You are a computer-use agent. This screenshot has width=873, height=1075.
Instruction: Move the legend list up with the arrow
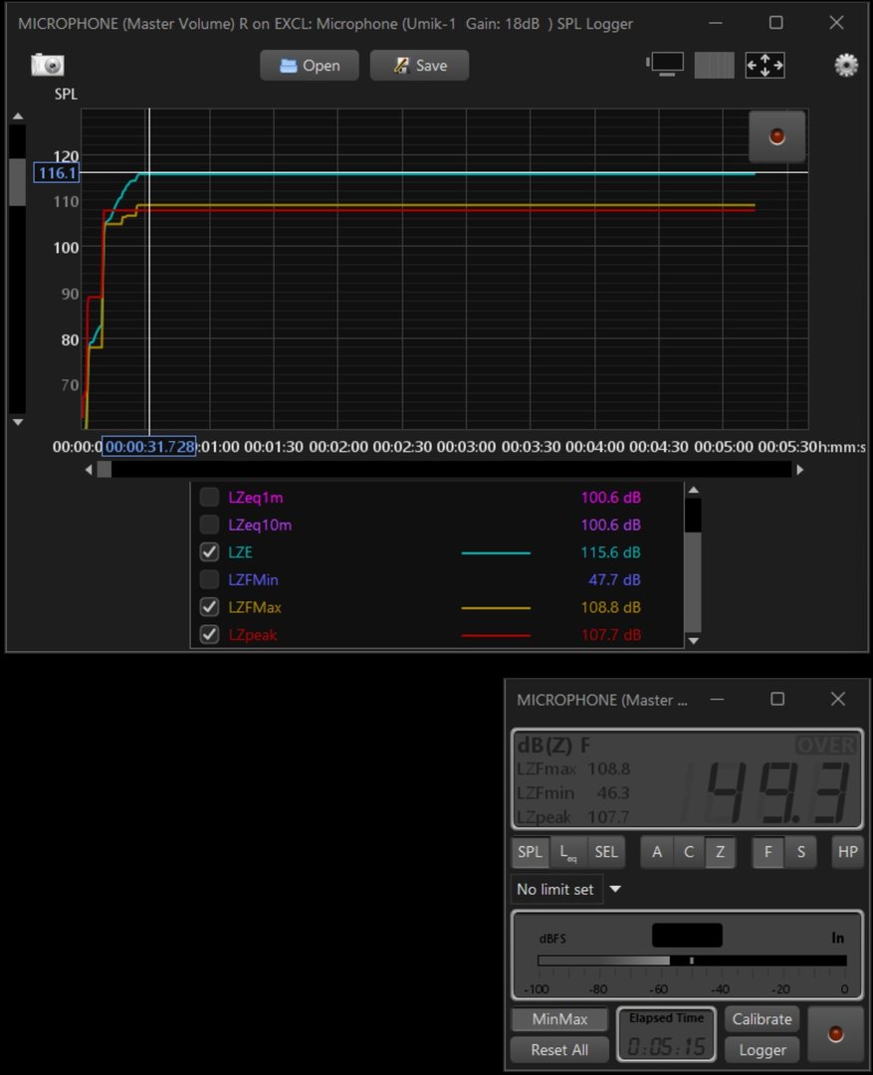694,490
